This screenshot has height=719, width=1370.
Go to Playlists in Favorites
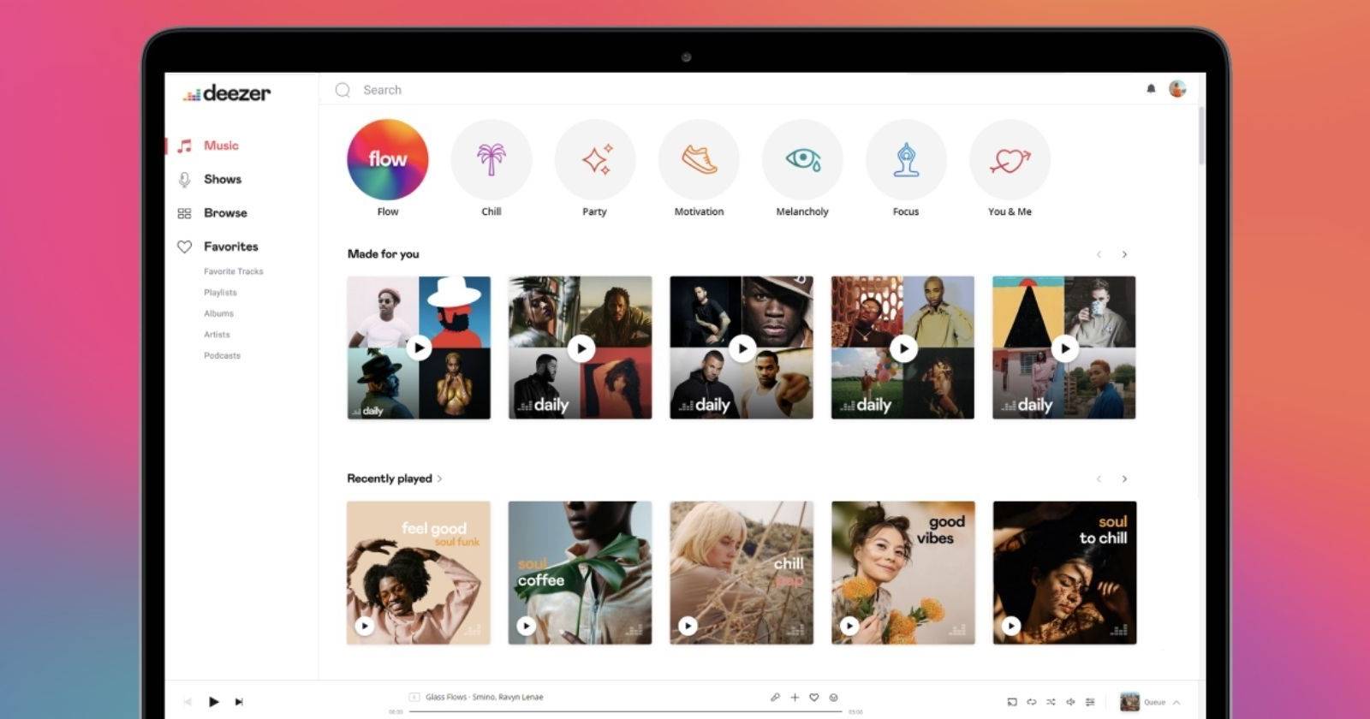pos(220,293)
